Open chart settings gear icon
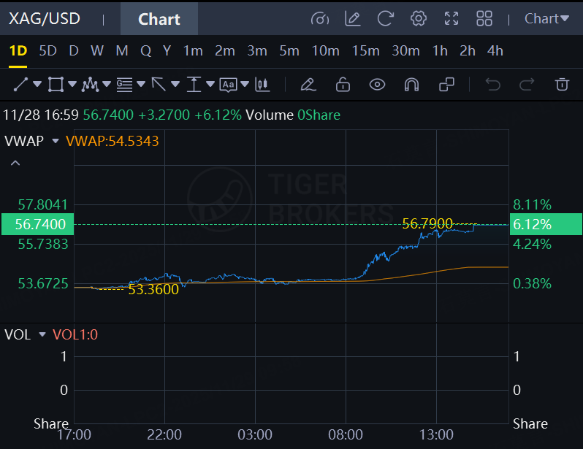Viewport: 583px width, 449px height. (419, 18)
